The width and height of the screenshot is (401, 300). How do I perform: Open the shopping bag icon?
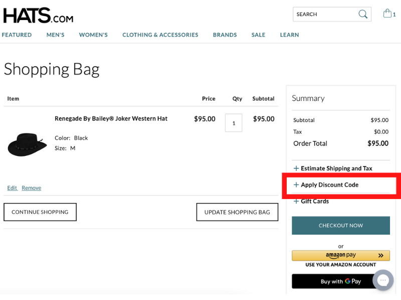pyautogui.click(x=388, y=13)
